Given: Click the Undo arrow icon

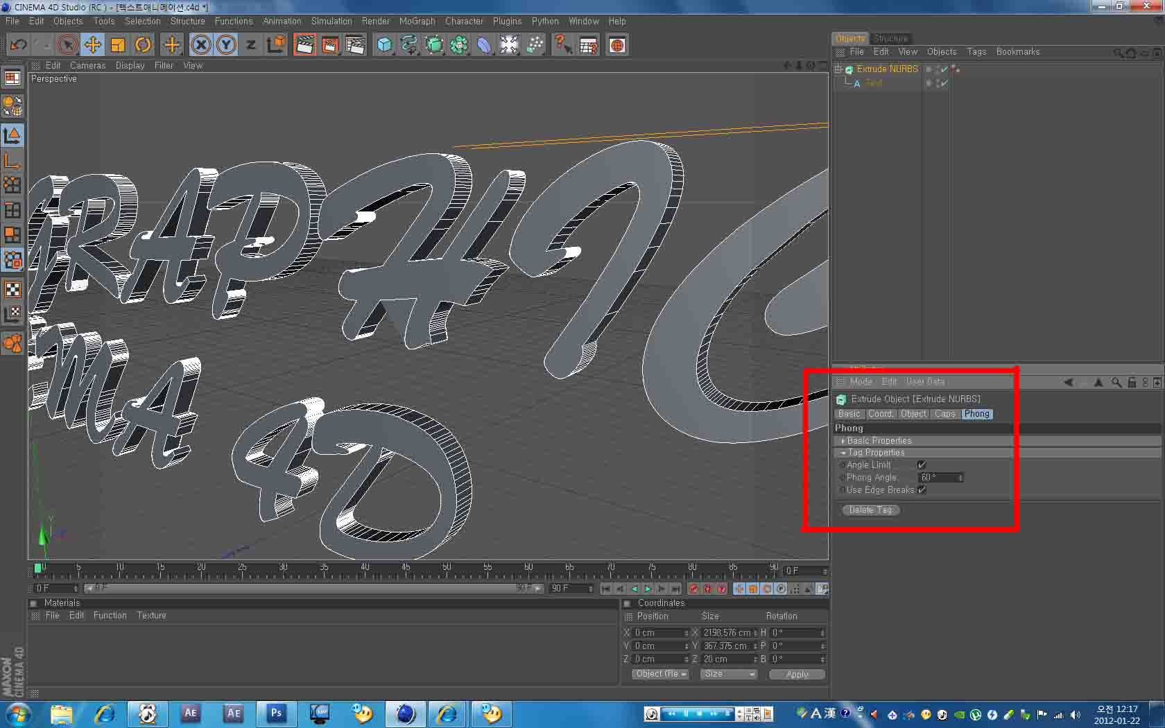Looking at the screenshot, I should click(x=18, y=45).
